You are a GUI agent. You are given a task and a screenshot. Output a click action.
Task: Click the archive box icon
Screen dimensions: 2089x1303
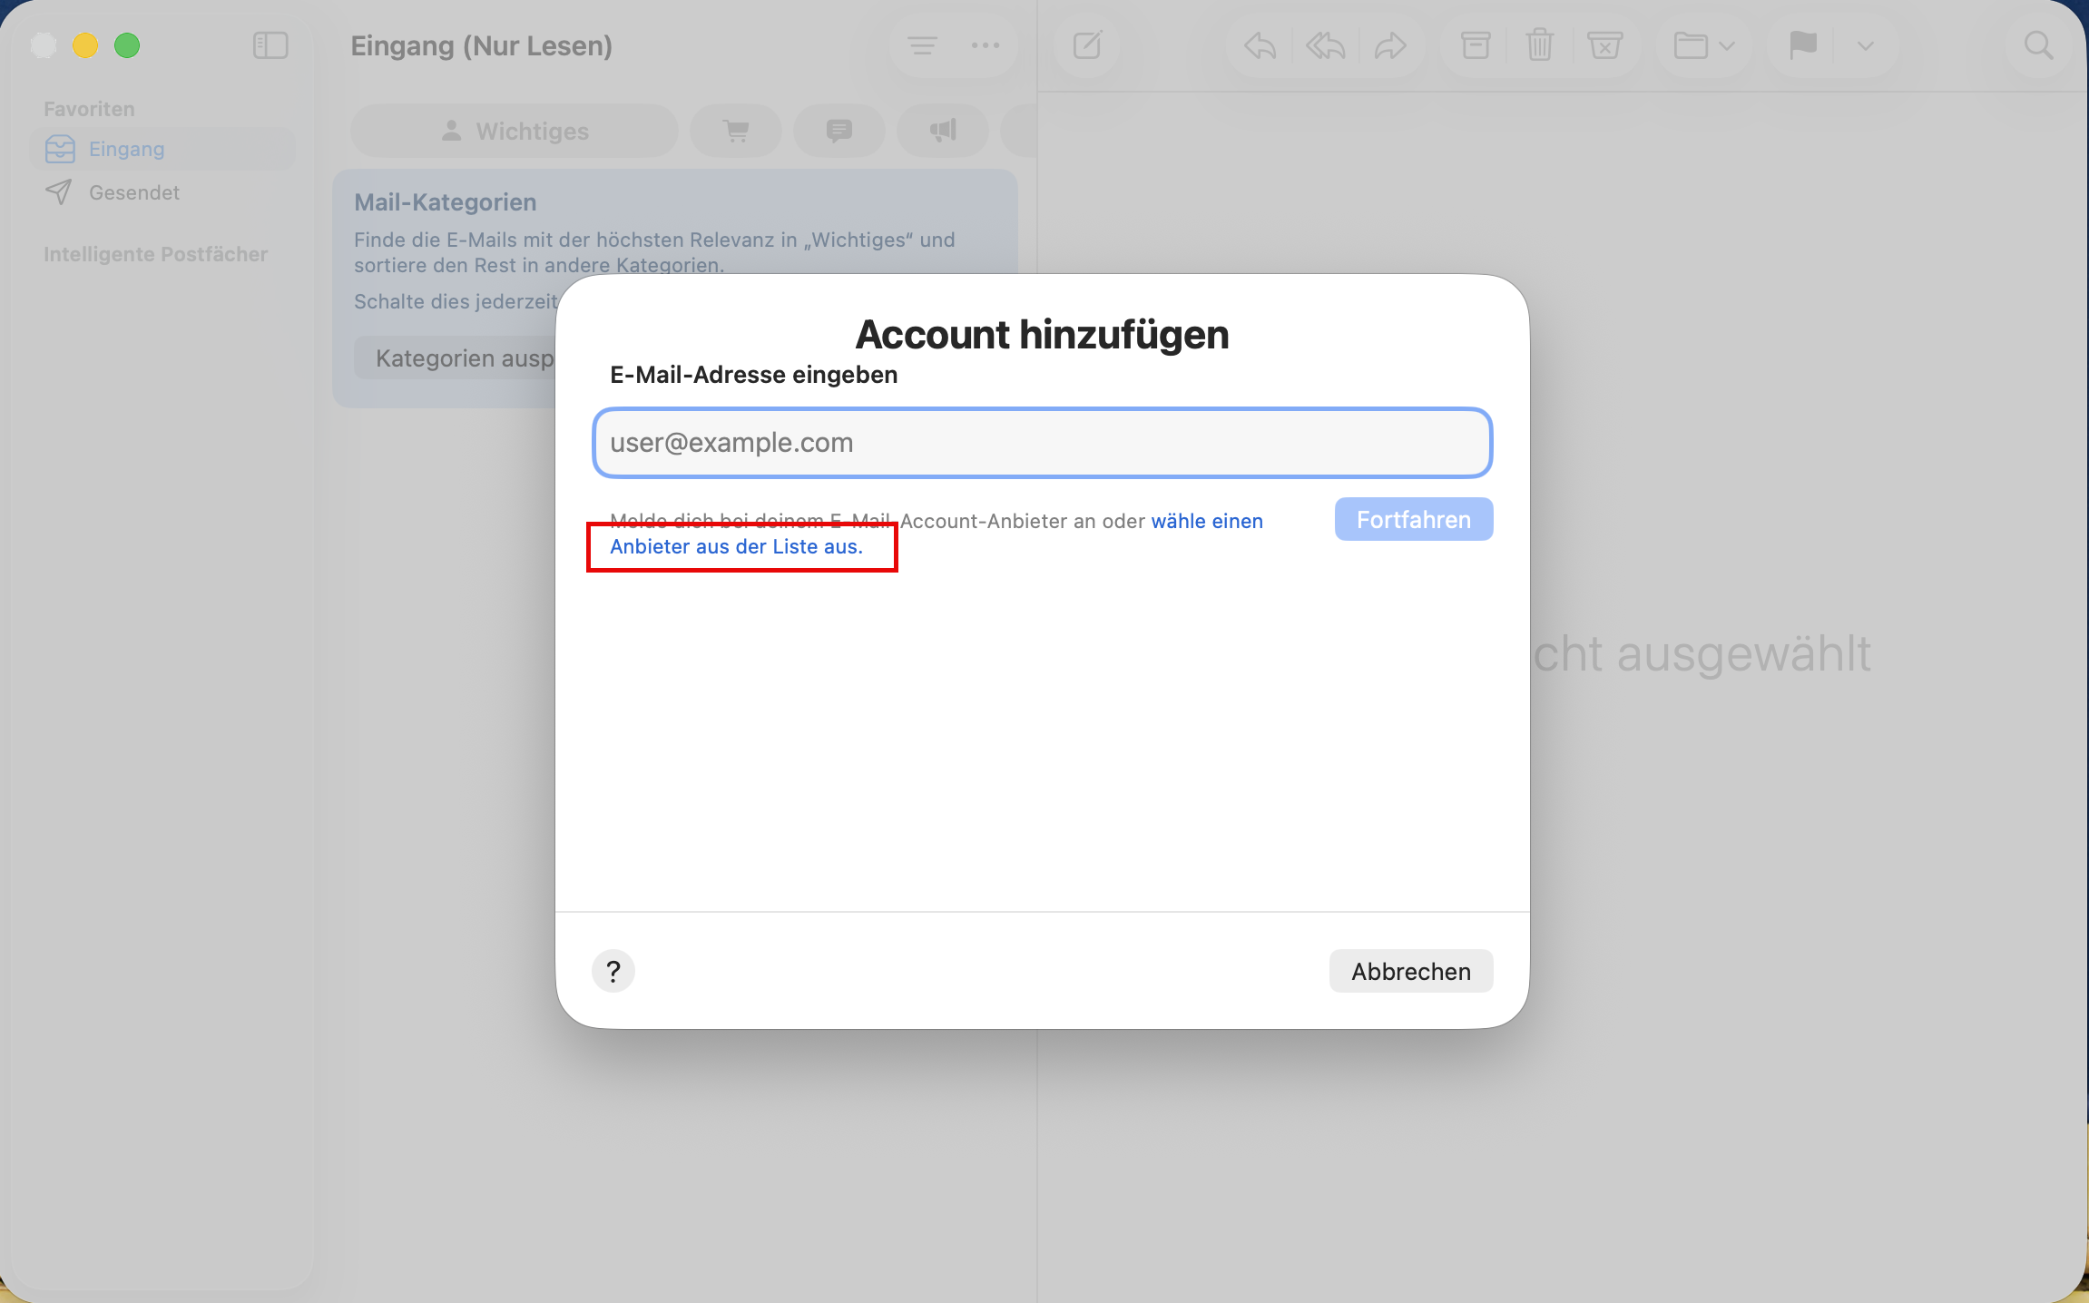click(x=1476, y=45)
